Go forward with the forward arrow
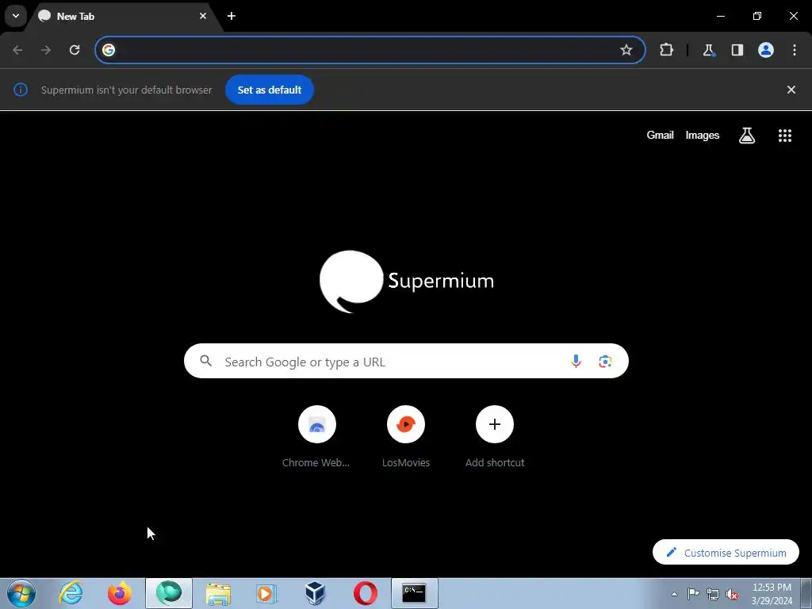This screenshot has width=812, height=609. (46, 50)
